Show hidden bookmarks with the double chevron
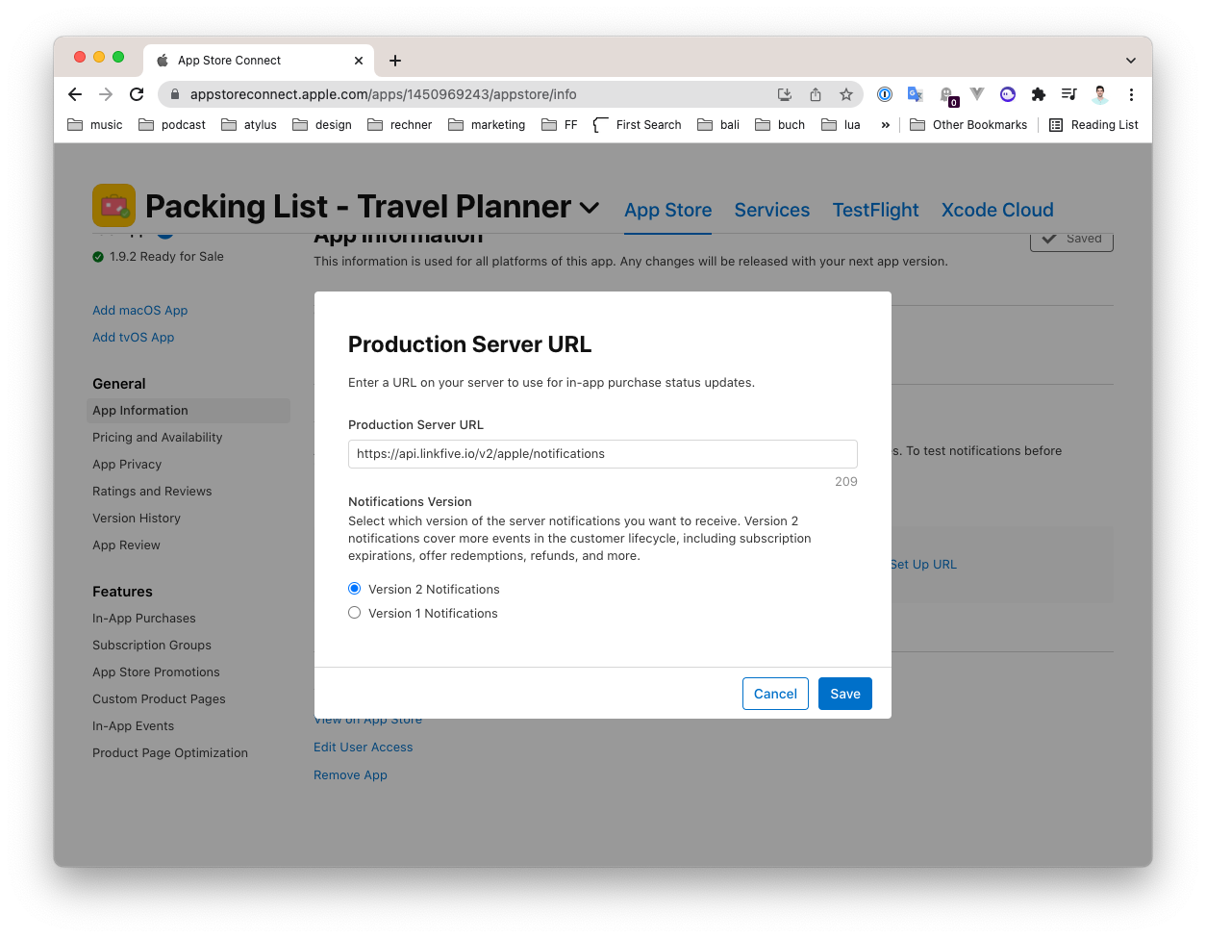The width and height of the screenshot is (1206, 938). [885, 125]
